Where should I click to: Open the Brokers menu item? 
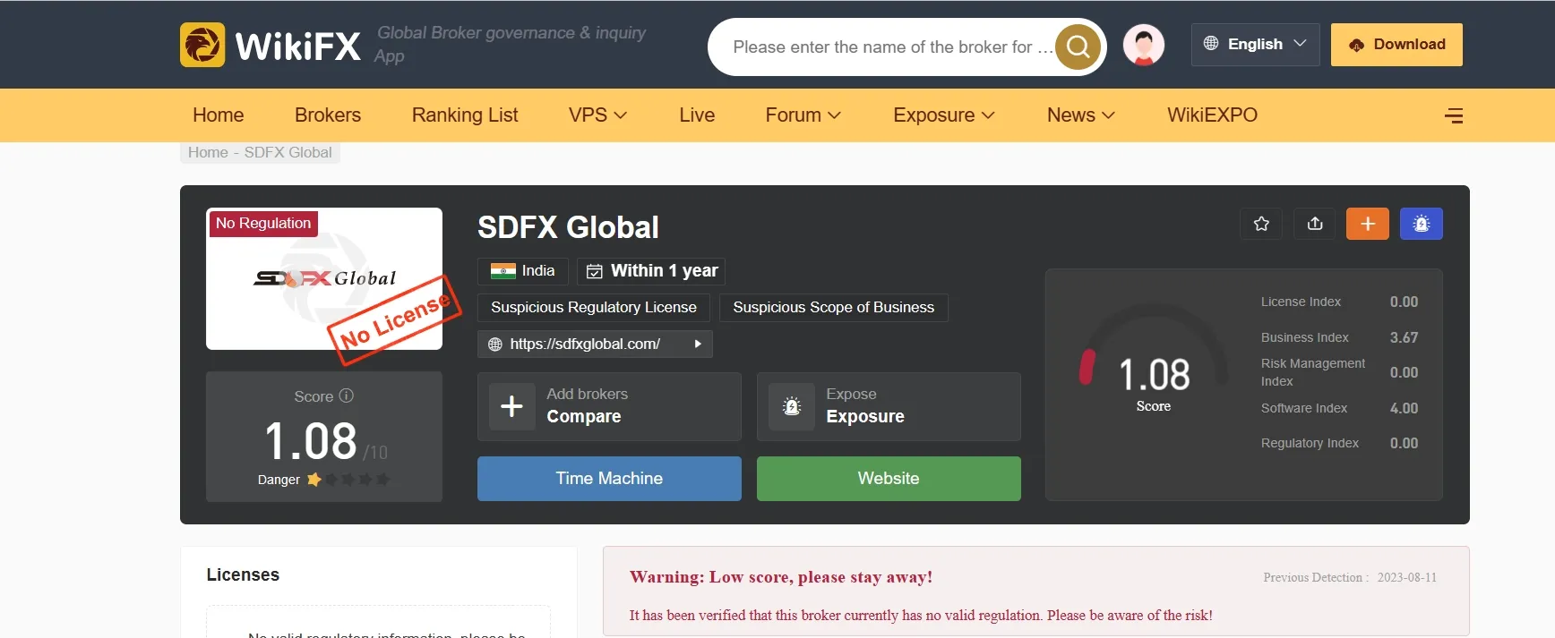328,115
